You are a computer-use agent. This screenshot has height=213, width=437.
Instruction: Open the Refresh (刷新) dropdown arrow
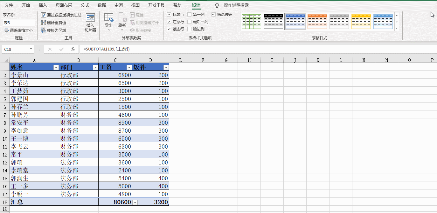(x=122, y=30)
